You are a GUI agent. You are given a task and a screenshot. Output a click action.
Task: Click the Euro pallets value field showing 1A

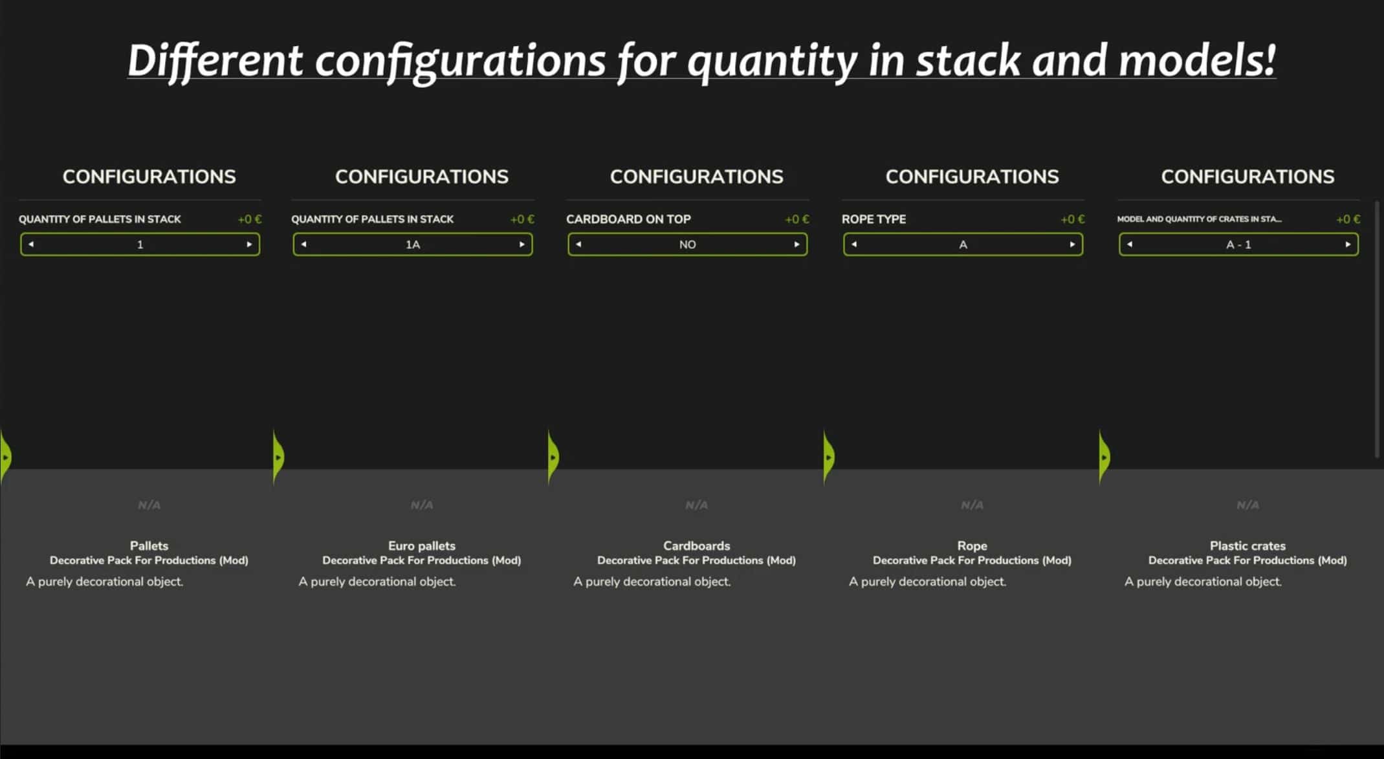[413, 245]
